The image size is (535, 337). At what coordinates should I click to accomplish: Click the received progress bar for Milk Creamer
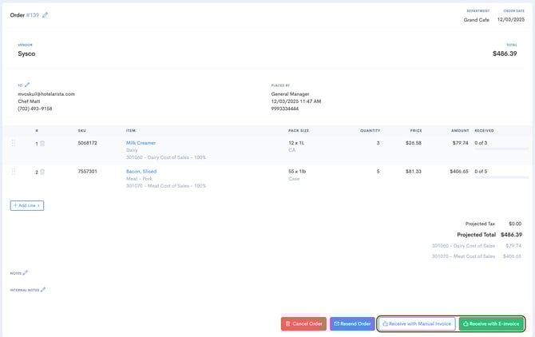point(501,149)
